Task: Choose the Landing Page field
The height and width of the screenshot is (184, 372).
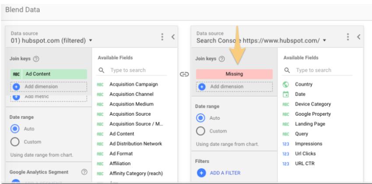Action: [310, 124]
